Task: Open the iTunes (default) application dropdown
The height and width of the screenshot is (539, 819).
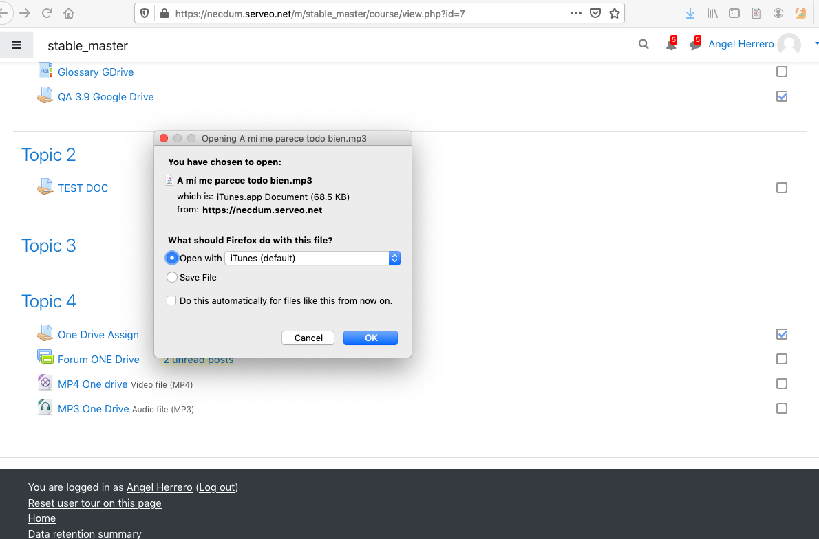Action: 312,258
